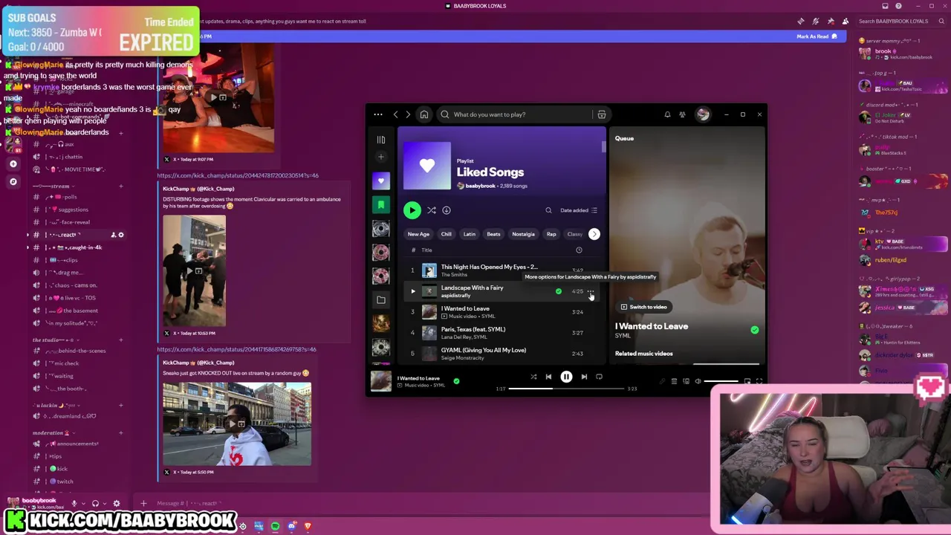
Task: Toggle shuffle in the player bar
Action: (533, 377)
